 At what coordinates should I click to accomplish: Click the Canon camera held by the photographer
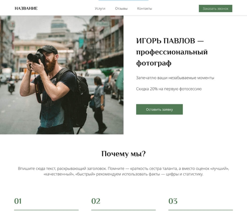pyautogui.click(x=36, y=58)
